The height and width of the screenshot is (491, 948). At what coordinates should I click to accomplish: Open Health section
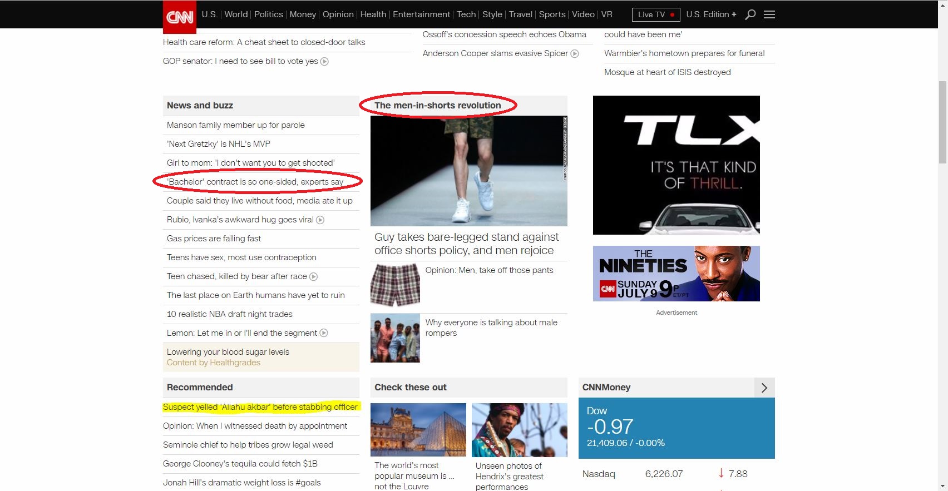(x=373, y=14)
